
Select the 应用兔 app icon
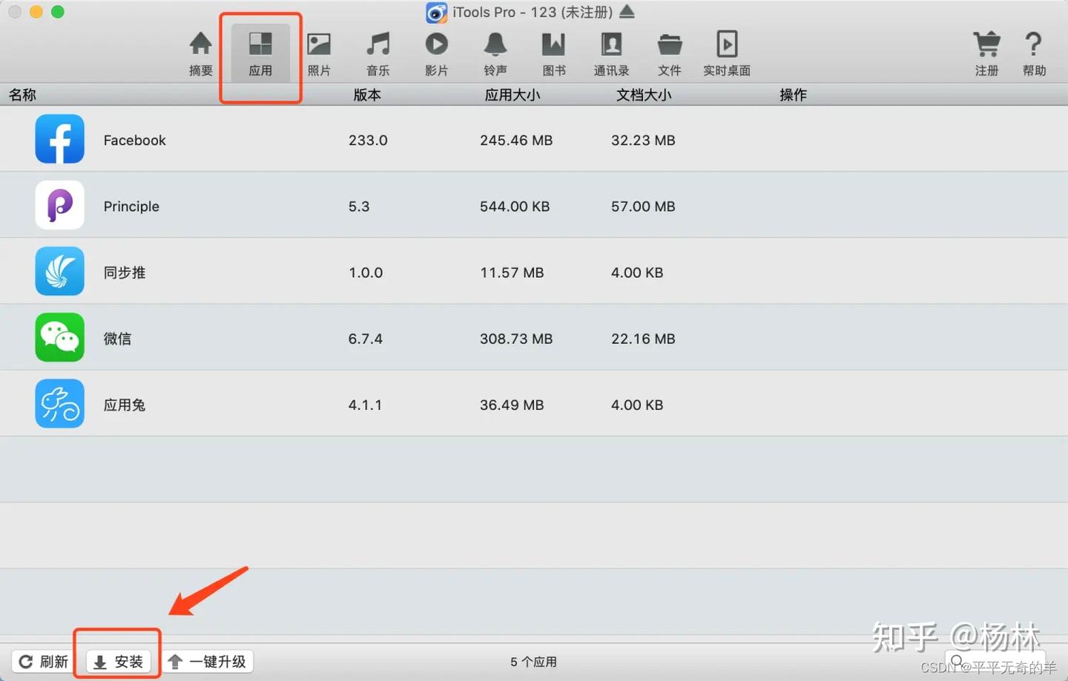click(60, 404)
